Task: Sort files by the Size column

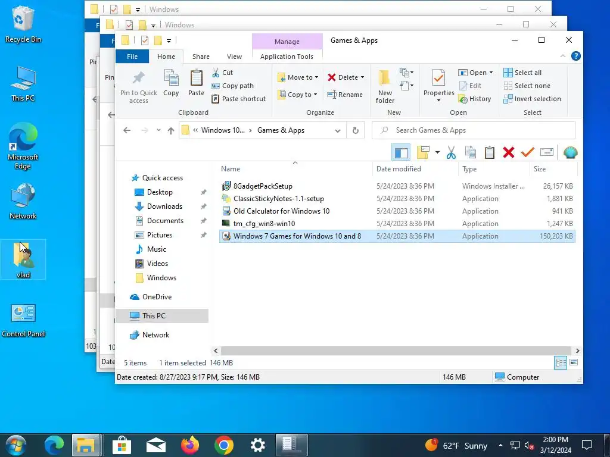Action: pos(553,169)
